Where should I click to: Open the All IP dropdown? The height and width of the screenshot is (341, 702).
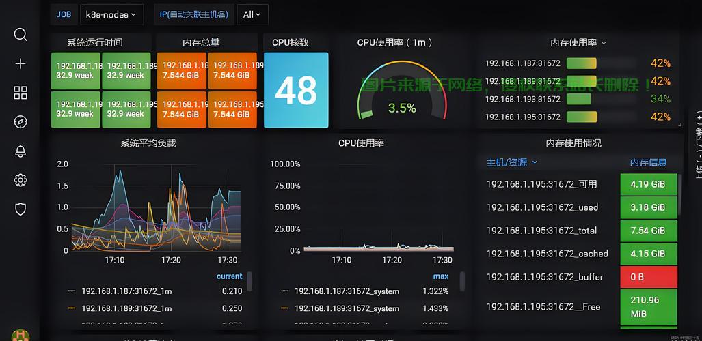(x=252, y=14)
